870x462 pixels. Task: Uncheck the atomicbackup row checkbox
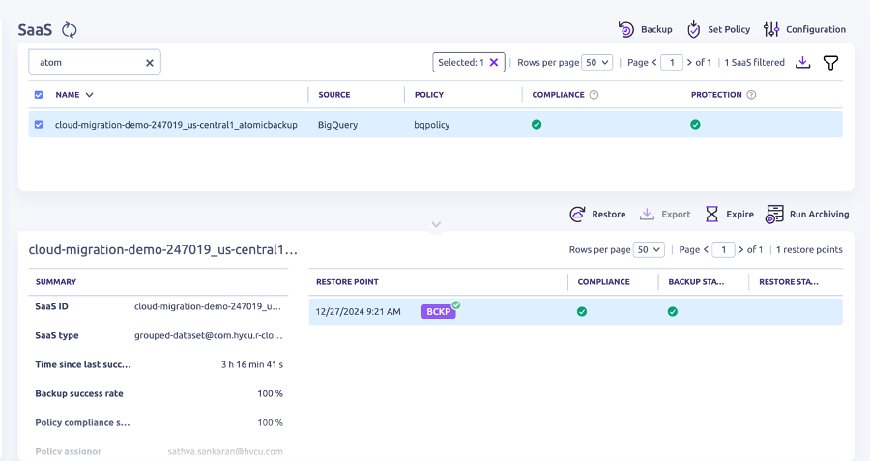pyautogui.click(x=39, y=125)
